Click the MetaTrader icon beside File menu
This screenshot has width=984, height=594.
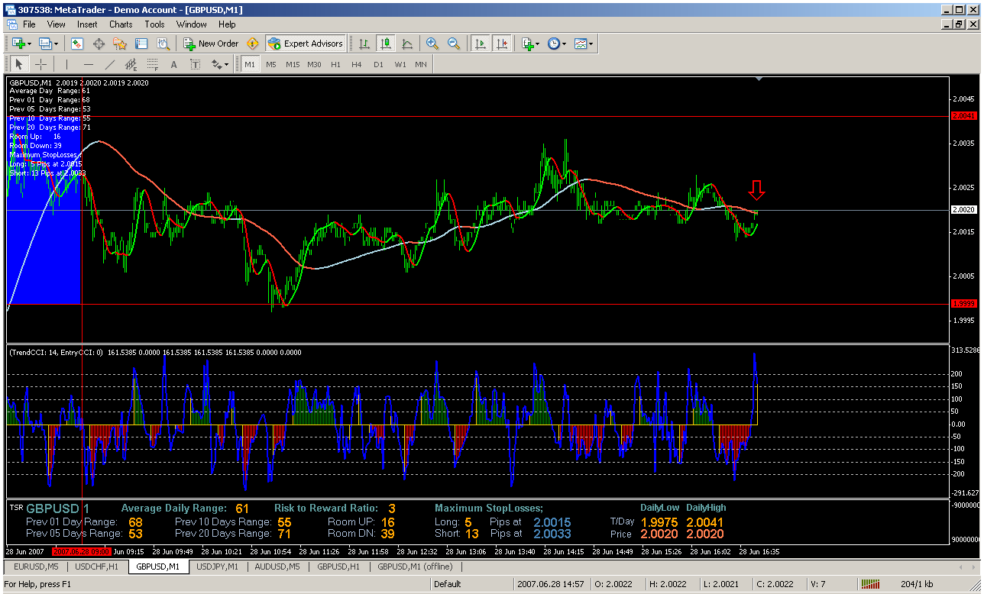pos(11,24)
